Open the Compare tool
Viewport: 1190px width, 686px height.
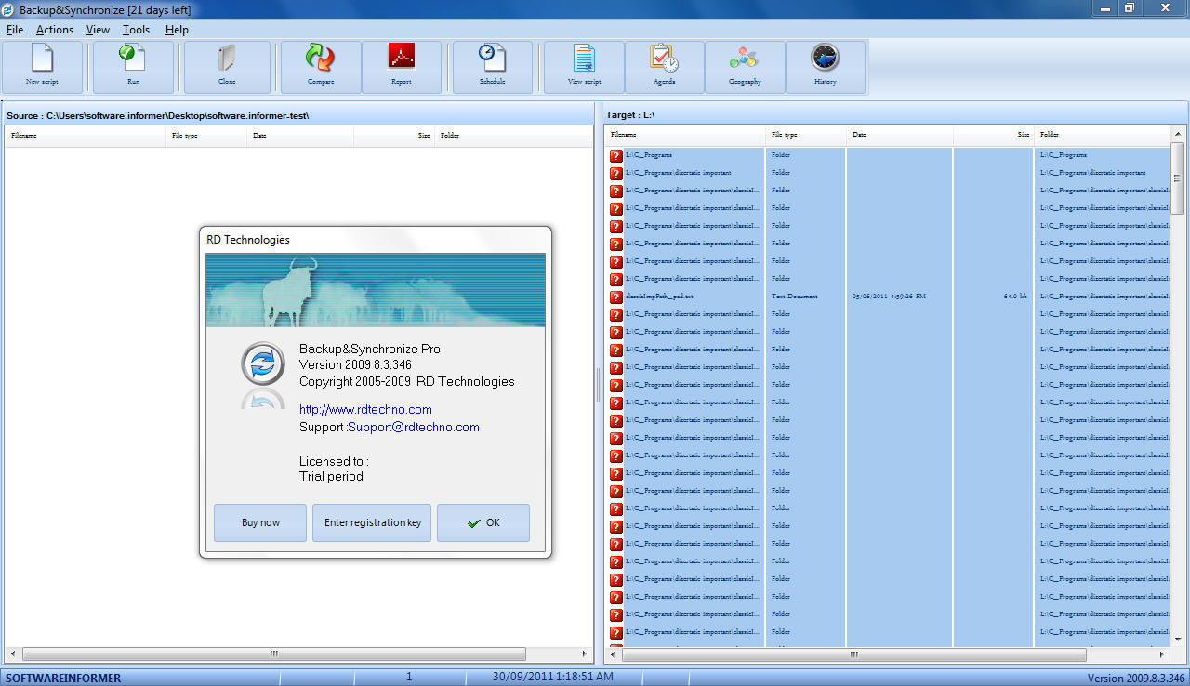(321, 67)
